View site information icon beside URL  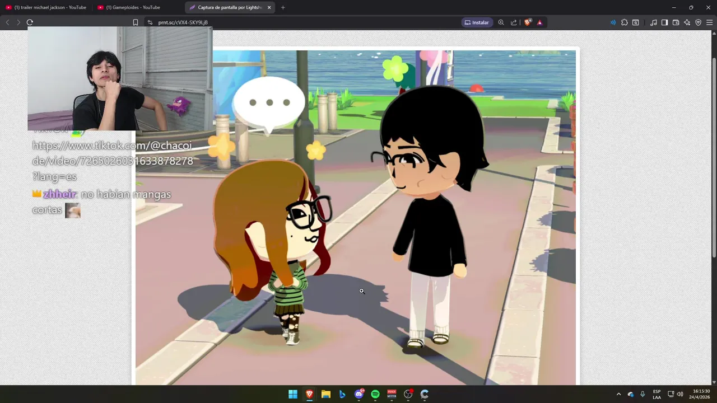150,22
